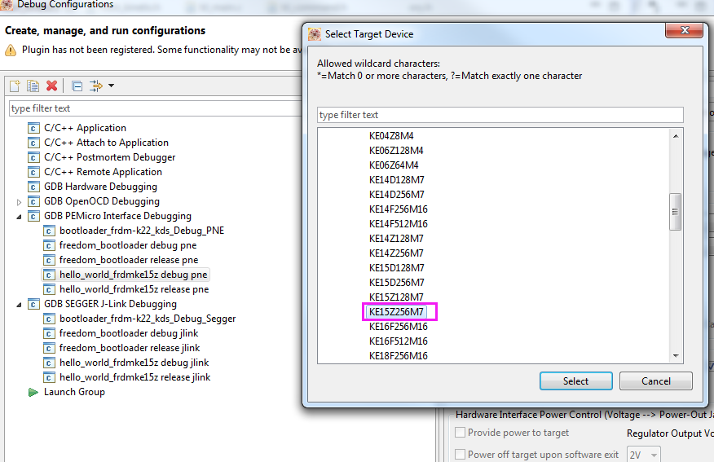
Task: Click the C/C++ Application type icon
Action: click(33, 128)
